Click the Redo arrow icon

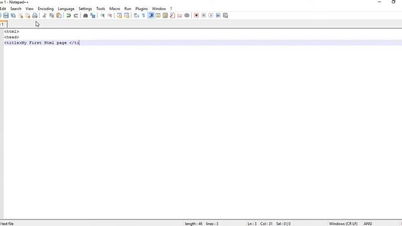75,15
